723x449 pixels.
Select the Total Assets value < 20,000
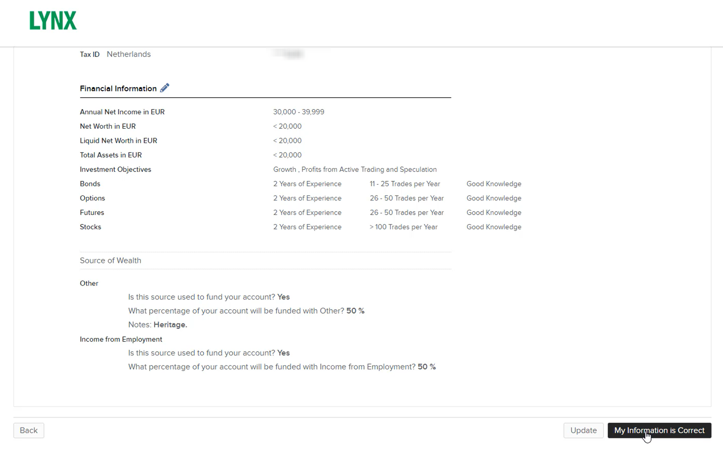click(x=287, y=155)
